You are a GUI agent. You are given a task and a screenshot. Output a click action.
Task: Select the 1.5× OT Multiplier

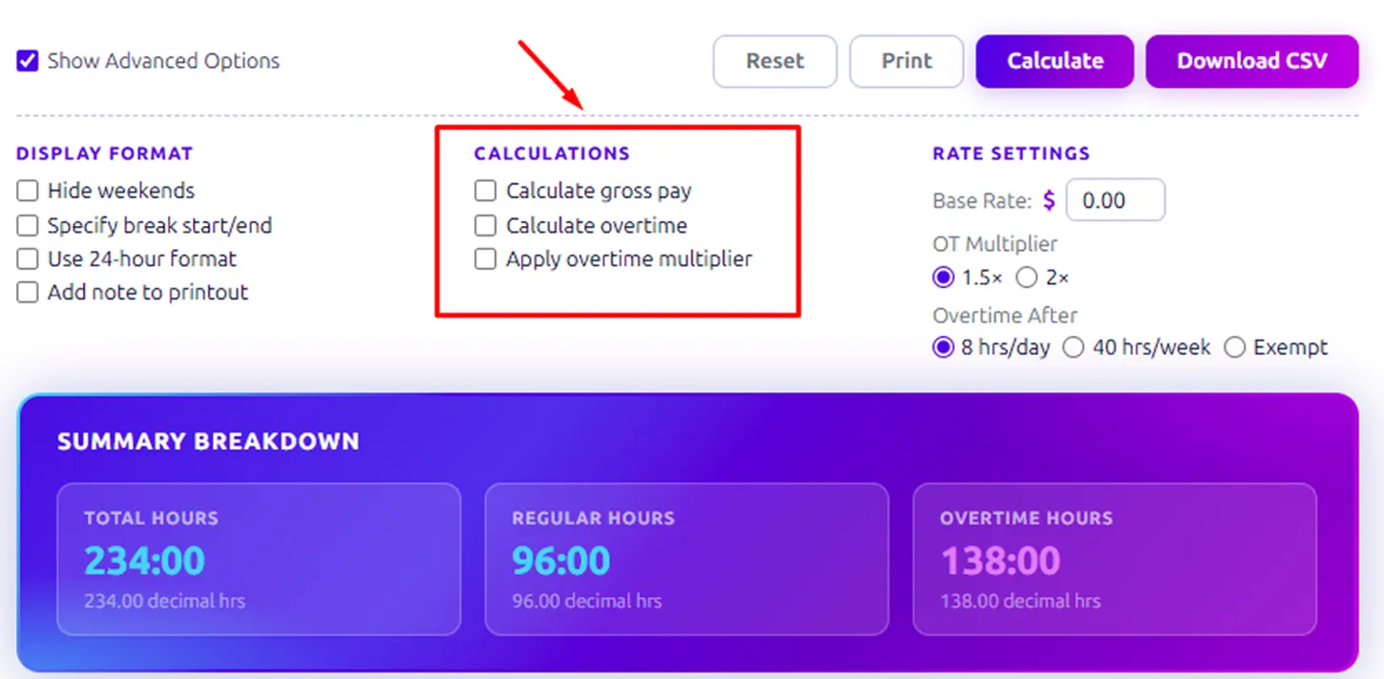coord(943,277)
